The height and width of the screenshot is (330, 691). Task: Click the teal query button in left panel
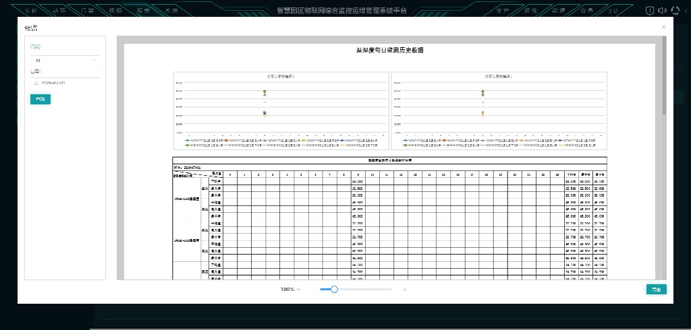point(40,99)
